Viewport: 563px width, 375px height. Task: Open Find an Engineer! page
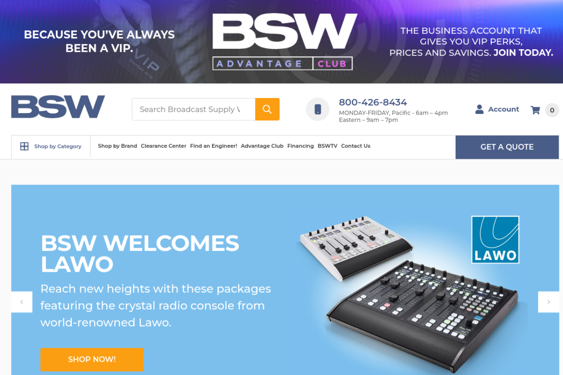point(214,146)
